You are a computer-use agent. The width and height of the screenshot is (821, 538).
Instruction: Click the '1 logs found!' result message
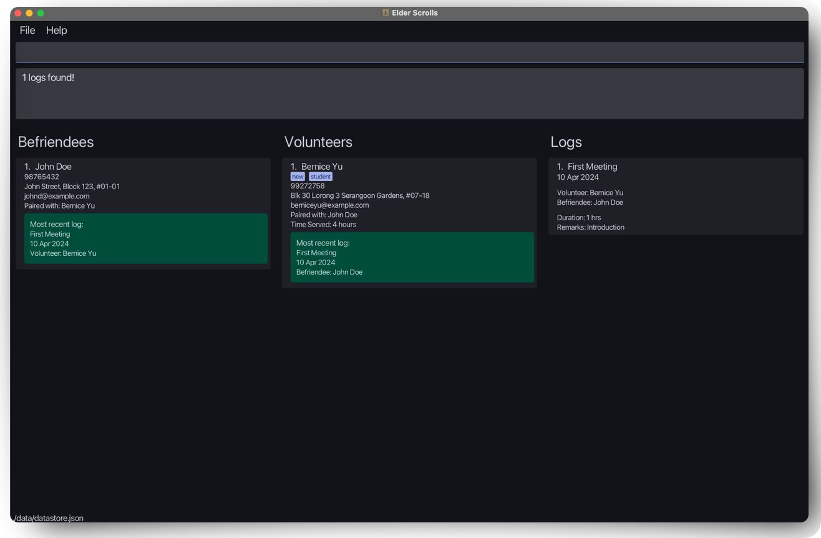coord(48,78)
